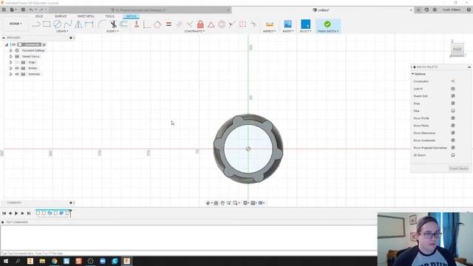Expand the Origin tree node
Viewport: 473px width, 266px height.
[11, 62]
